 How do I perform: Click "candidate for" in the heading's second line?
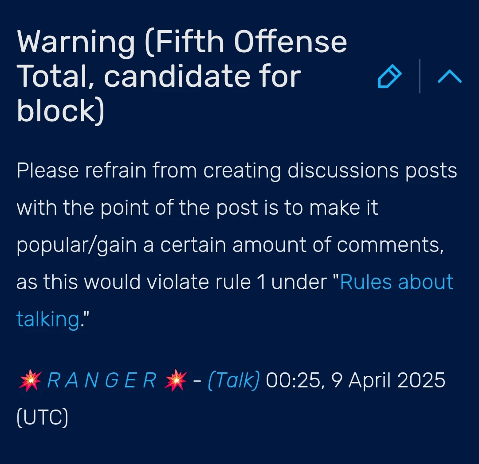pos(202,76)
